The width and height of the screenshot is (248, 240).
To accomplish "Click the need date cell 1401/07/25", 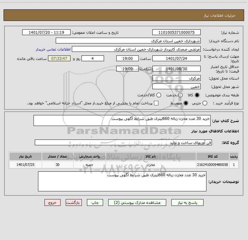I will [25, 165].
